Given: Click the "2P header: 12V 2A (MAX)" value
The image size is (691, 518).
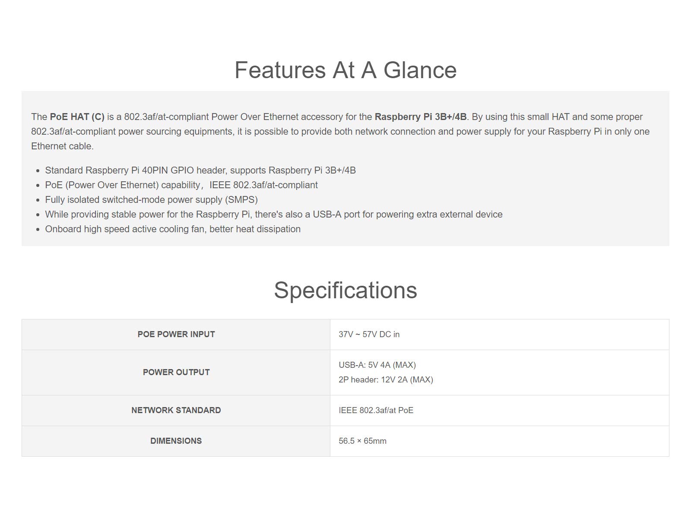Looking at the screenshot, I should (386, 380).
